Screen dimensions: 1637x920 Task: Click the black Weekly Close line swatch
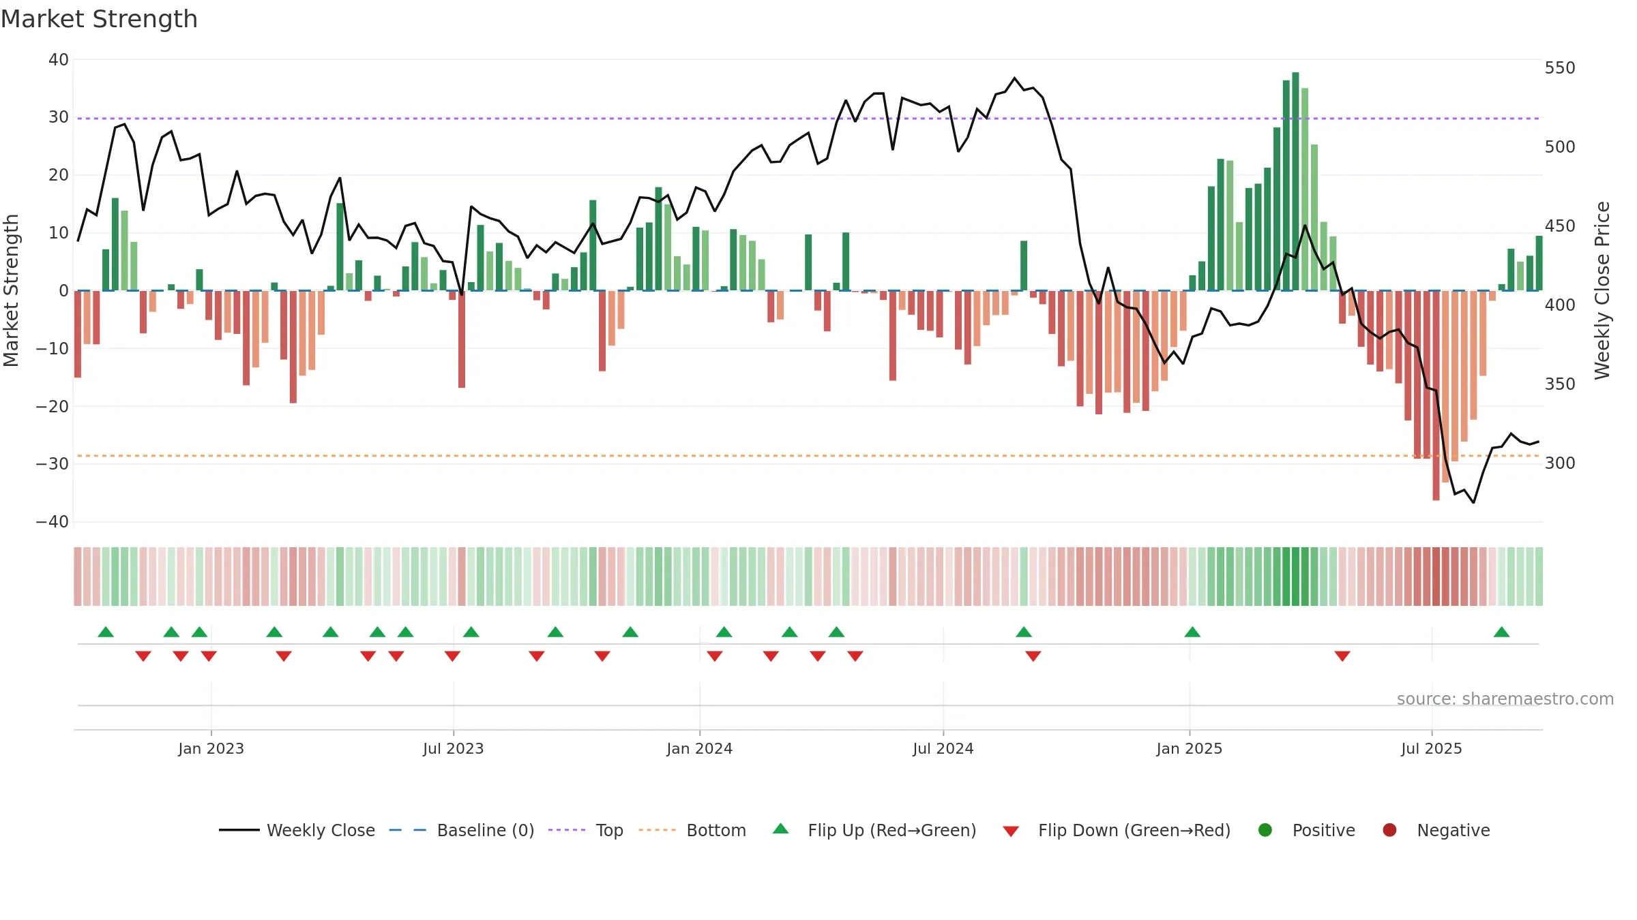point(239,830)
